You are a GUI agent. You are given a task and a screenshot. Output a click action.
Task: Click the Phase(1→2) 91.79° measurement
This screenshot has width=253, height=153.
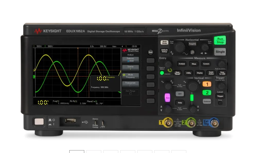click(x=95, y=102)
